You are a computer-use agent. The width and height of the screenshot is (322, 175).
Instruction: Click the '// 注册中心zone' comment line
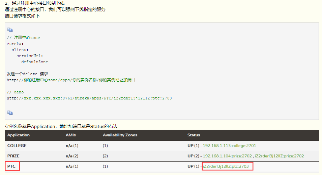click(23, 38)
